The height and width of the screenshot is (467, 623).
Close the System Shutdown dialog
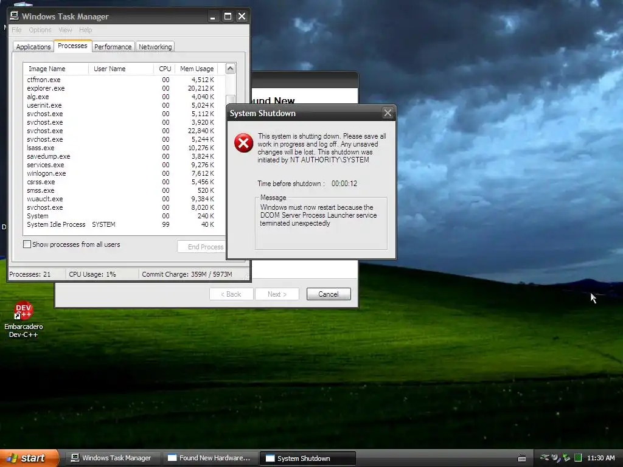388,113
